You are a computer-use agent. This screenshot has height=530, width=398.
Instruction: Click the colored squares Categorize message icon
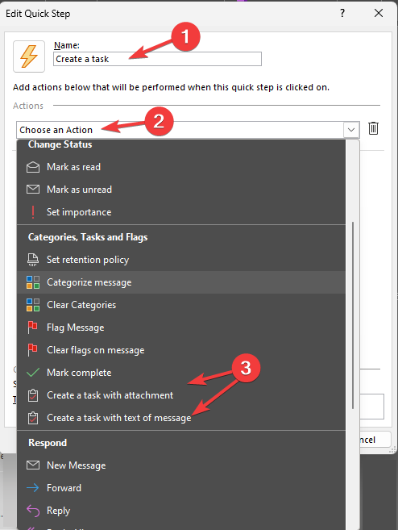(33, 282)
